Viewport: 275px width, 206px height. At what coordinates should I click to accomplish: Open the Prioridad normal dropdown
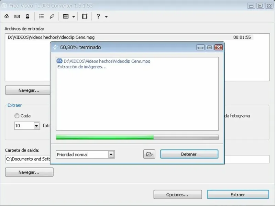[111, 154]
